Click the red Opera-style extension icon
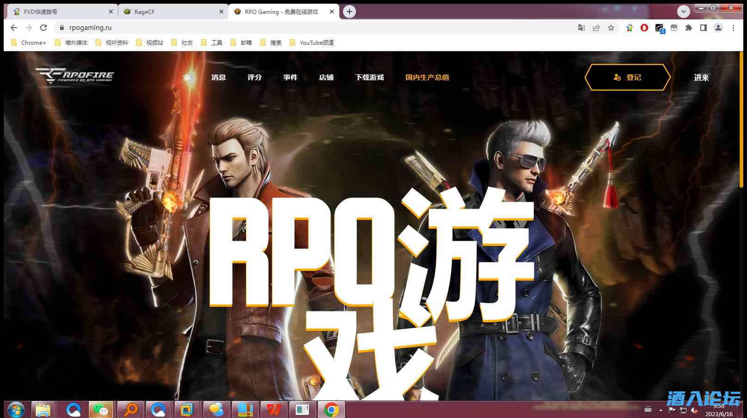The image size is (747, 418). (x=644, y=28)
